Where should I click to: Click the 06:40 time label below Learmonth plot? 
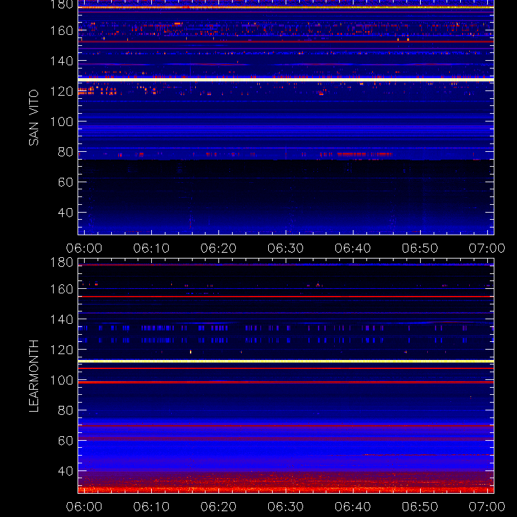coord(353,507)
